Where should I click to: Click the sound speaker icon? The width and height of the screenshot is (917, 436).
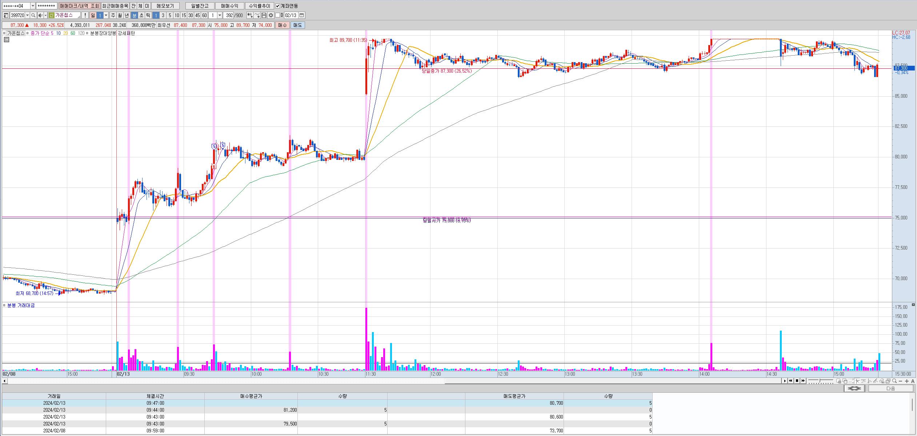pyautogui.click(x=40, y=15)
